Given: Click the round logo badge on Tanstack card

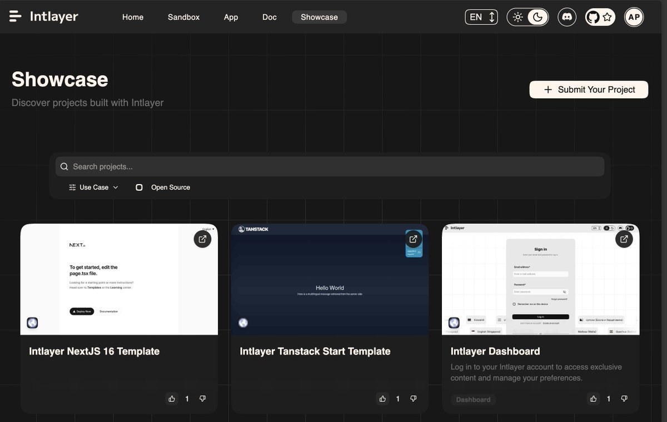Looking at the screenshot, I should [243, 322].
